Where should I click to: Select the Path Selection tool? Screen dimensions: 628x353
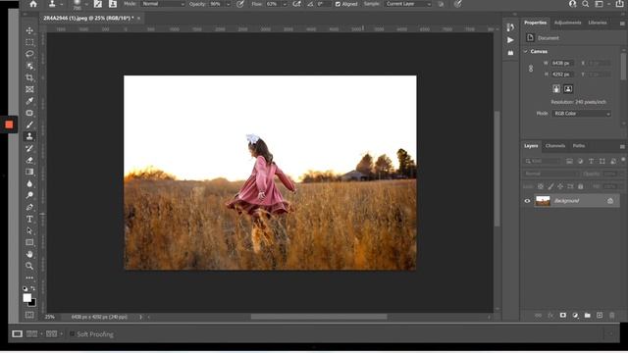click(29, 230)
